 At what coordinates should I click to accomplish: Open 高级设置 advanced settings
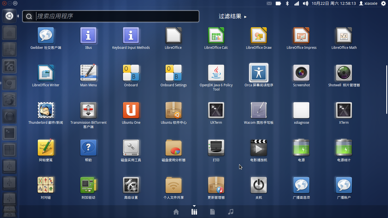[x=131, y=185]
